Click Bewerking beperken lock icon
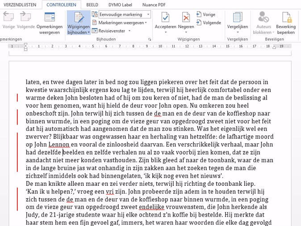Screen dimensions: 301x226 (x=286, y=17)
